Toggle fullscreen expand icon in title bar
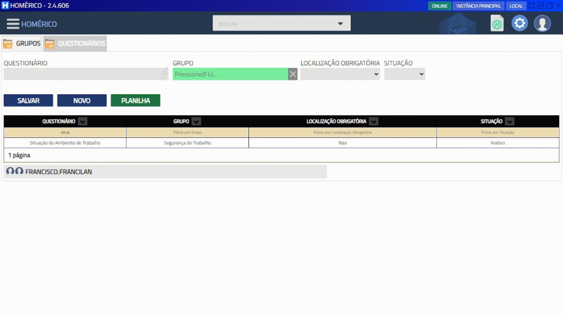563x316 pixels. [x=532, y=6]
